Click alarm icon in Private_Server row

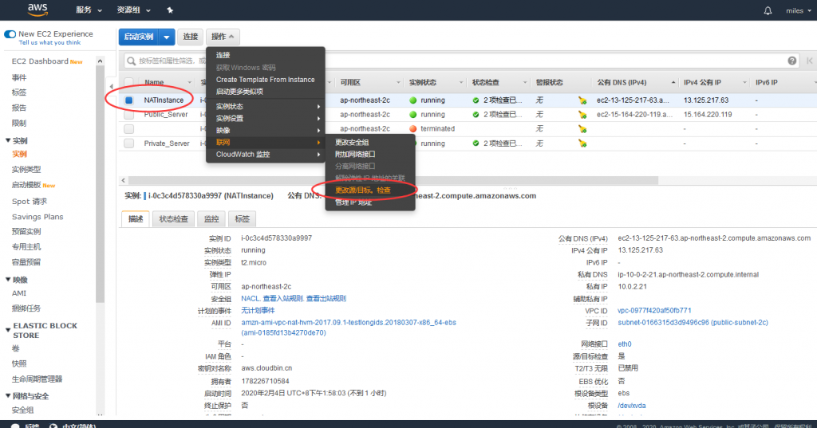582,143
